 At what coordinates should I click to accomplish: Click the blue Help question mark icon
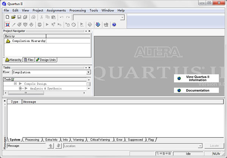[114, 25]
